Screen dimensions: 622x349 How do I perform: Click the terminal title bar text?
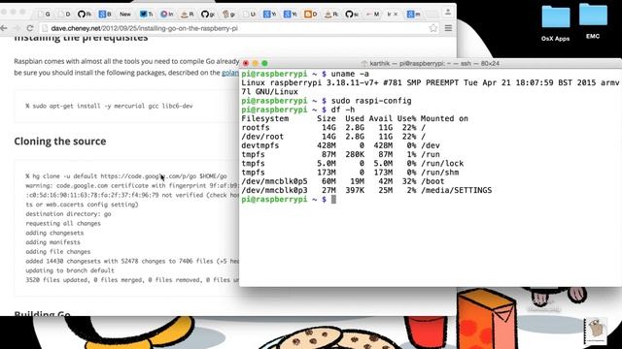431,63
